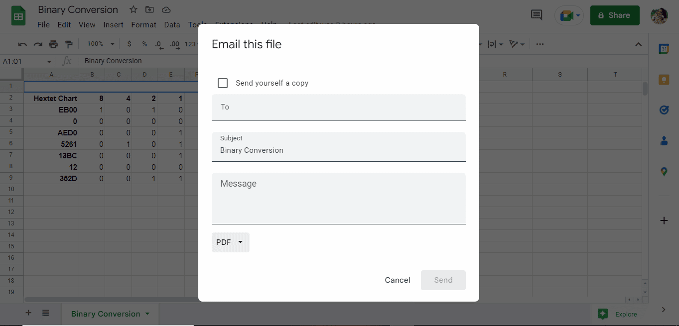Image resolution: width=679 pixels, height=326 pixels.
Task: Star the Binary Conversion document
Action: [134, 9]
